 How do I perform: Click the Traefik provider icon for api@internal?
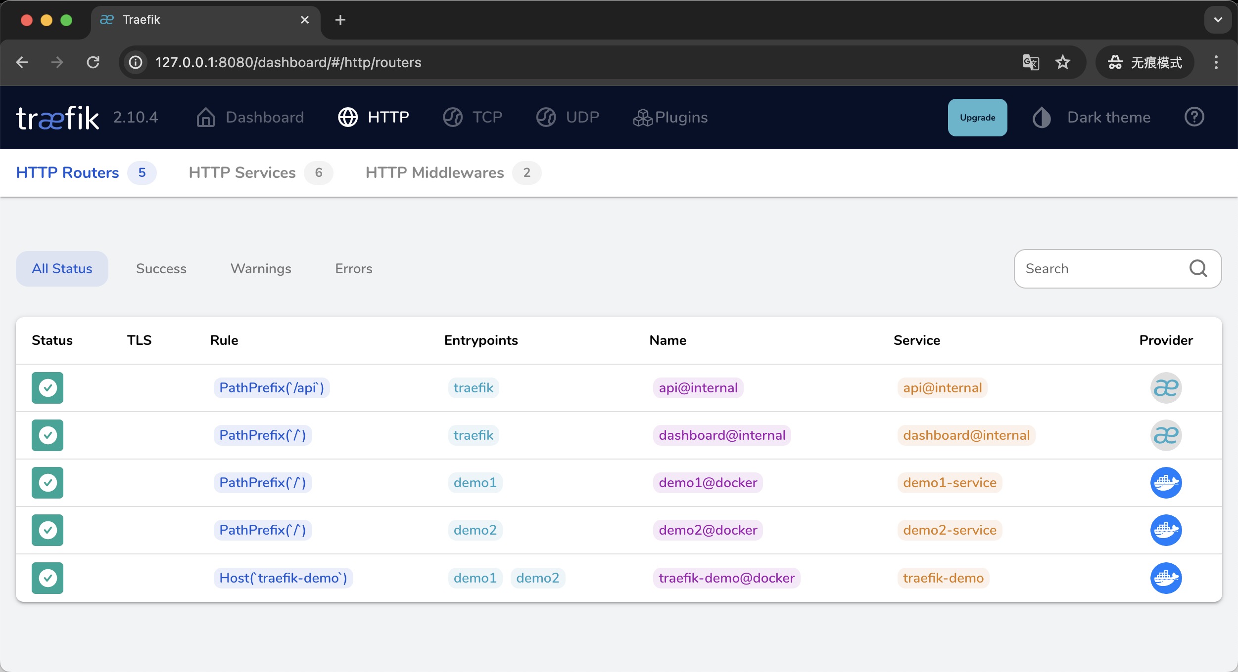pos(1166,388)
